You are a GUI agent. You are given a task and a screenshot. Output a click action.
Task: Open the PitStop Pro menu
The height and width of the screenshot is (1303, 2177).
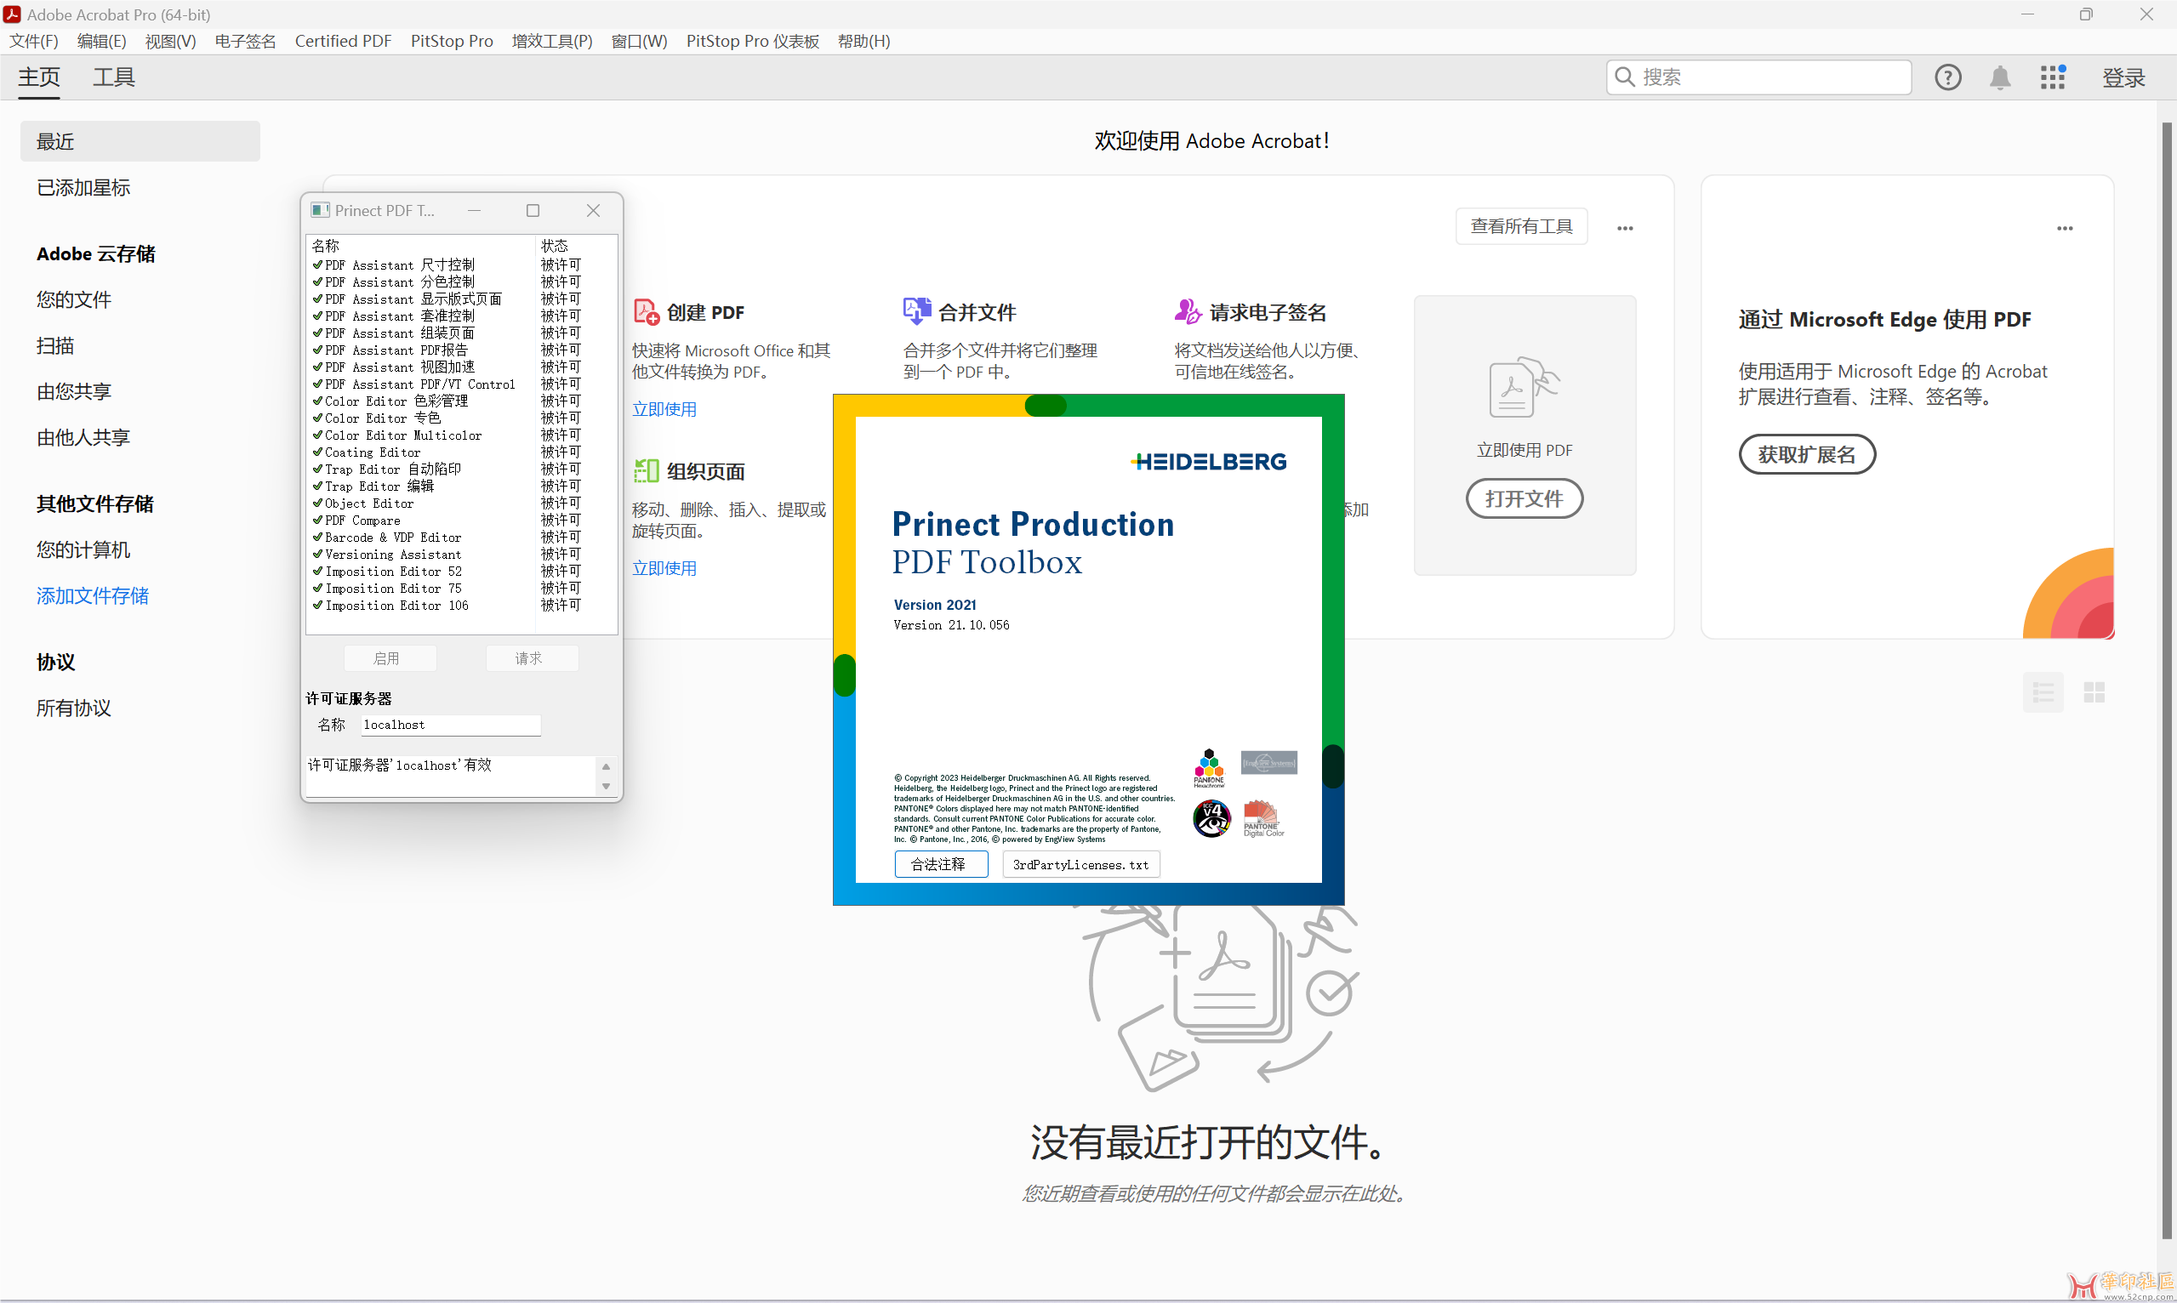point(452,42)
